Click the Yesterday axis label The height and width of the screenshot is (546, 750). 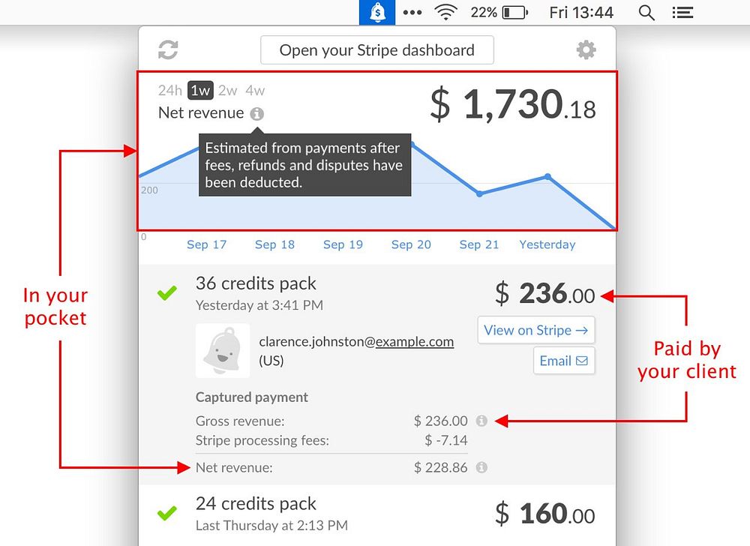[547, 244]
